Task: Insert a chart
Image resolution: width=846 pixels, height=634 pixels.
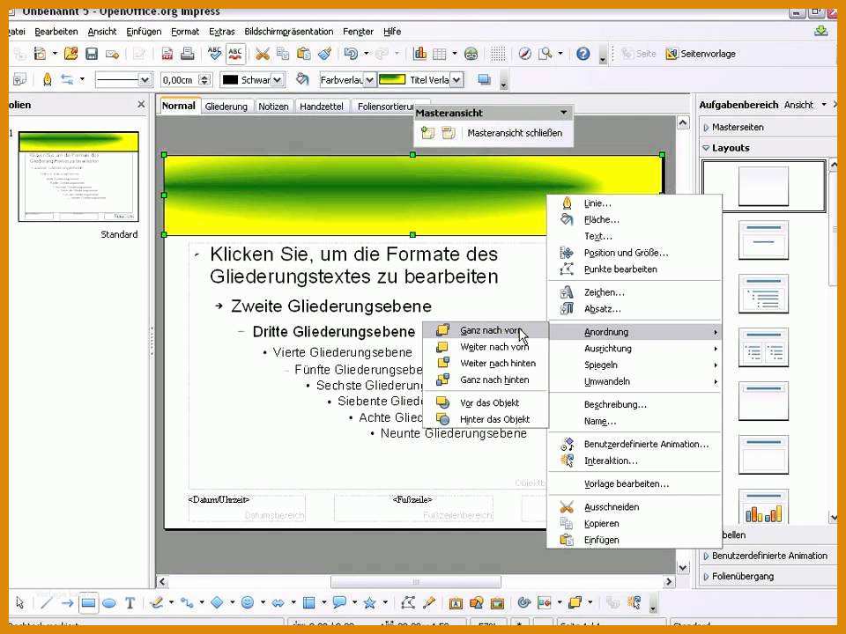Action: click(419, 54)
